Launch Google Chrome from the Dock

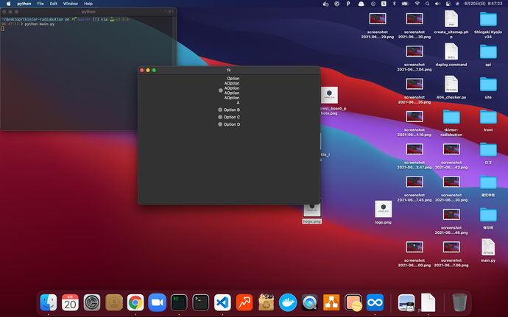(x=135, y=302)
